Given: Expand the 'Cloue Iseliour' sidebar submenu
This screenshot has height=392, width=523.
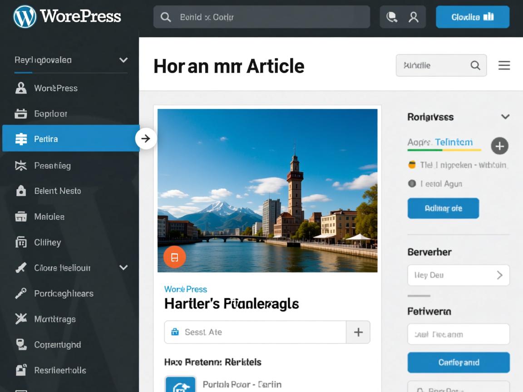Looking at the screenshot, I should [123, 268].
